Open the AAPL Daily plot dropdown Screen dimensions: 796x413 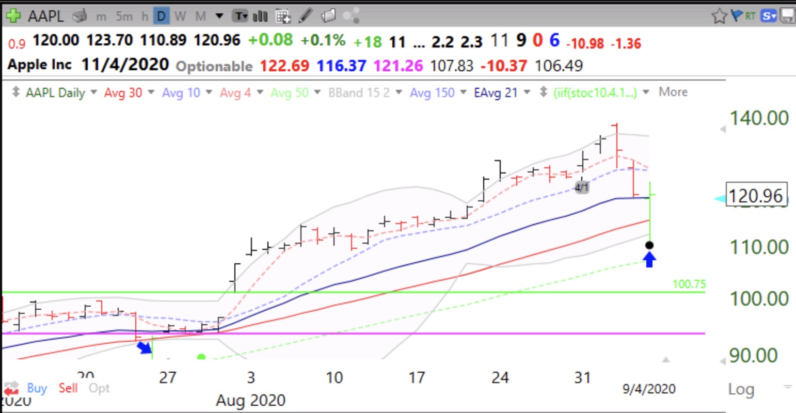tap(93, 92)
